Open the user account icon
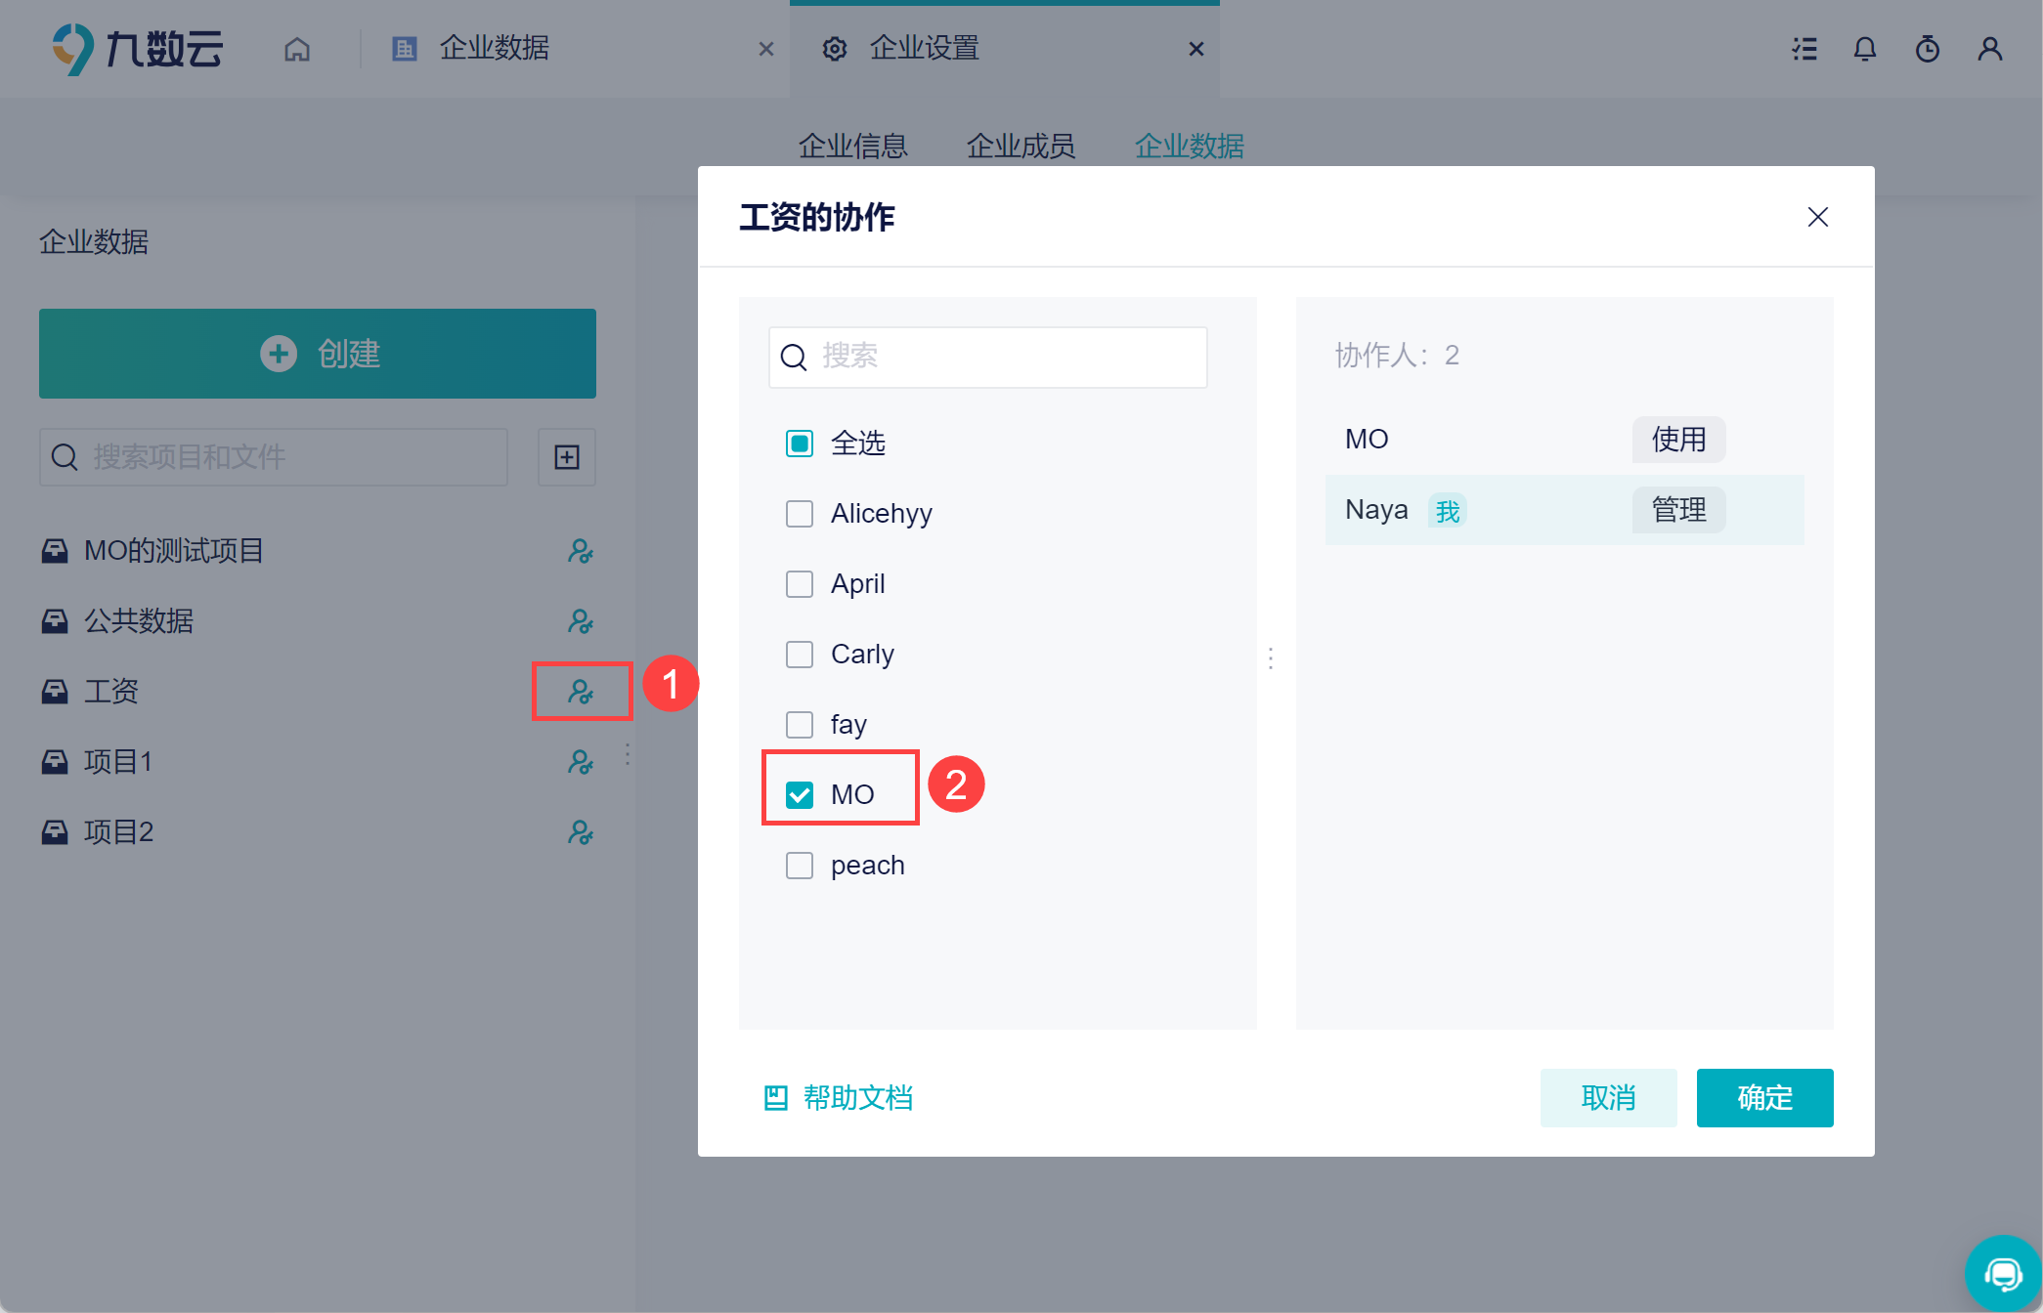Image resolution: width=2043 pixels, height=1313 pixels. pyautogui.click(x=1990, y=49)
